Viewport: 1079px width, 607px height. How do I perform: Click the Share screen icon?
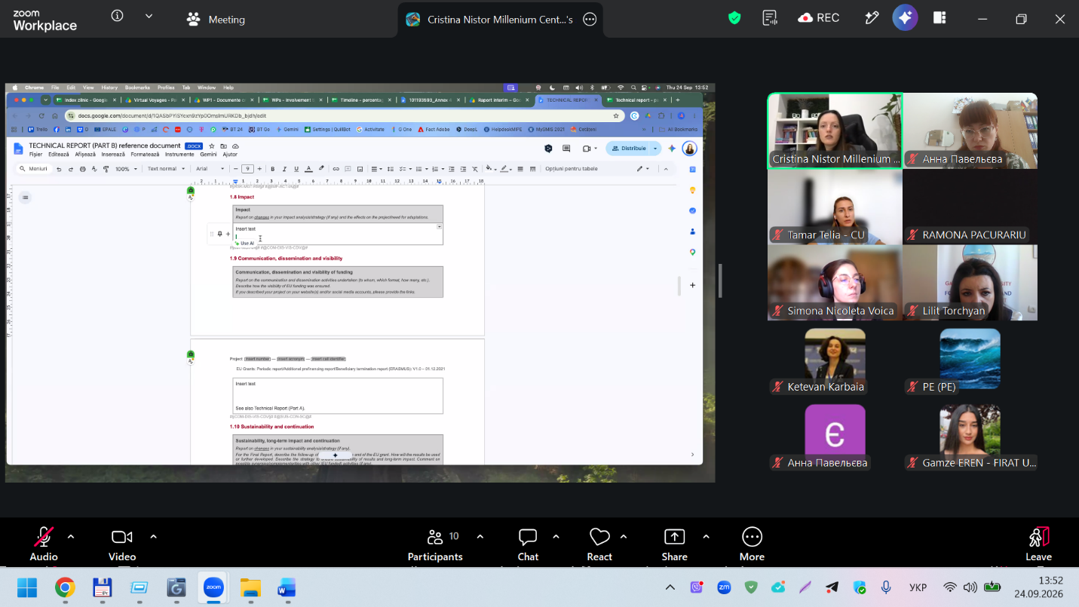pos(674,544)
